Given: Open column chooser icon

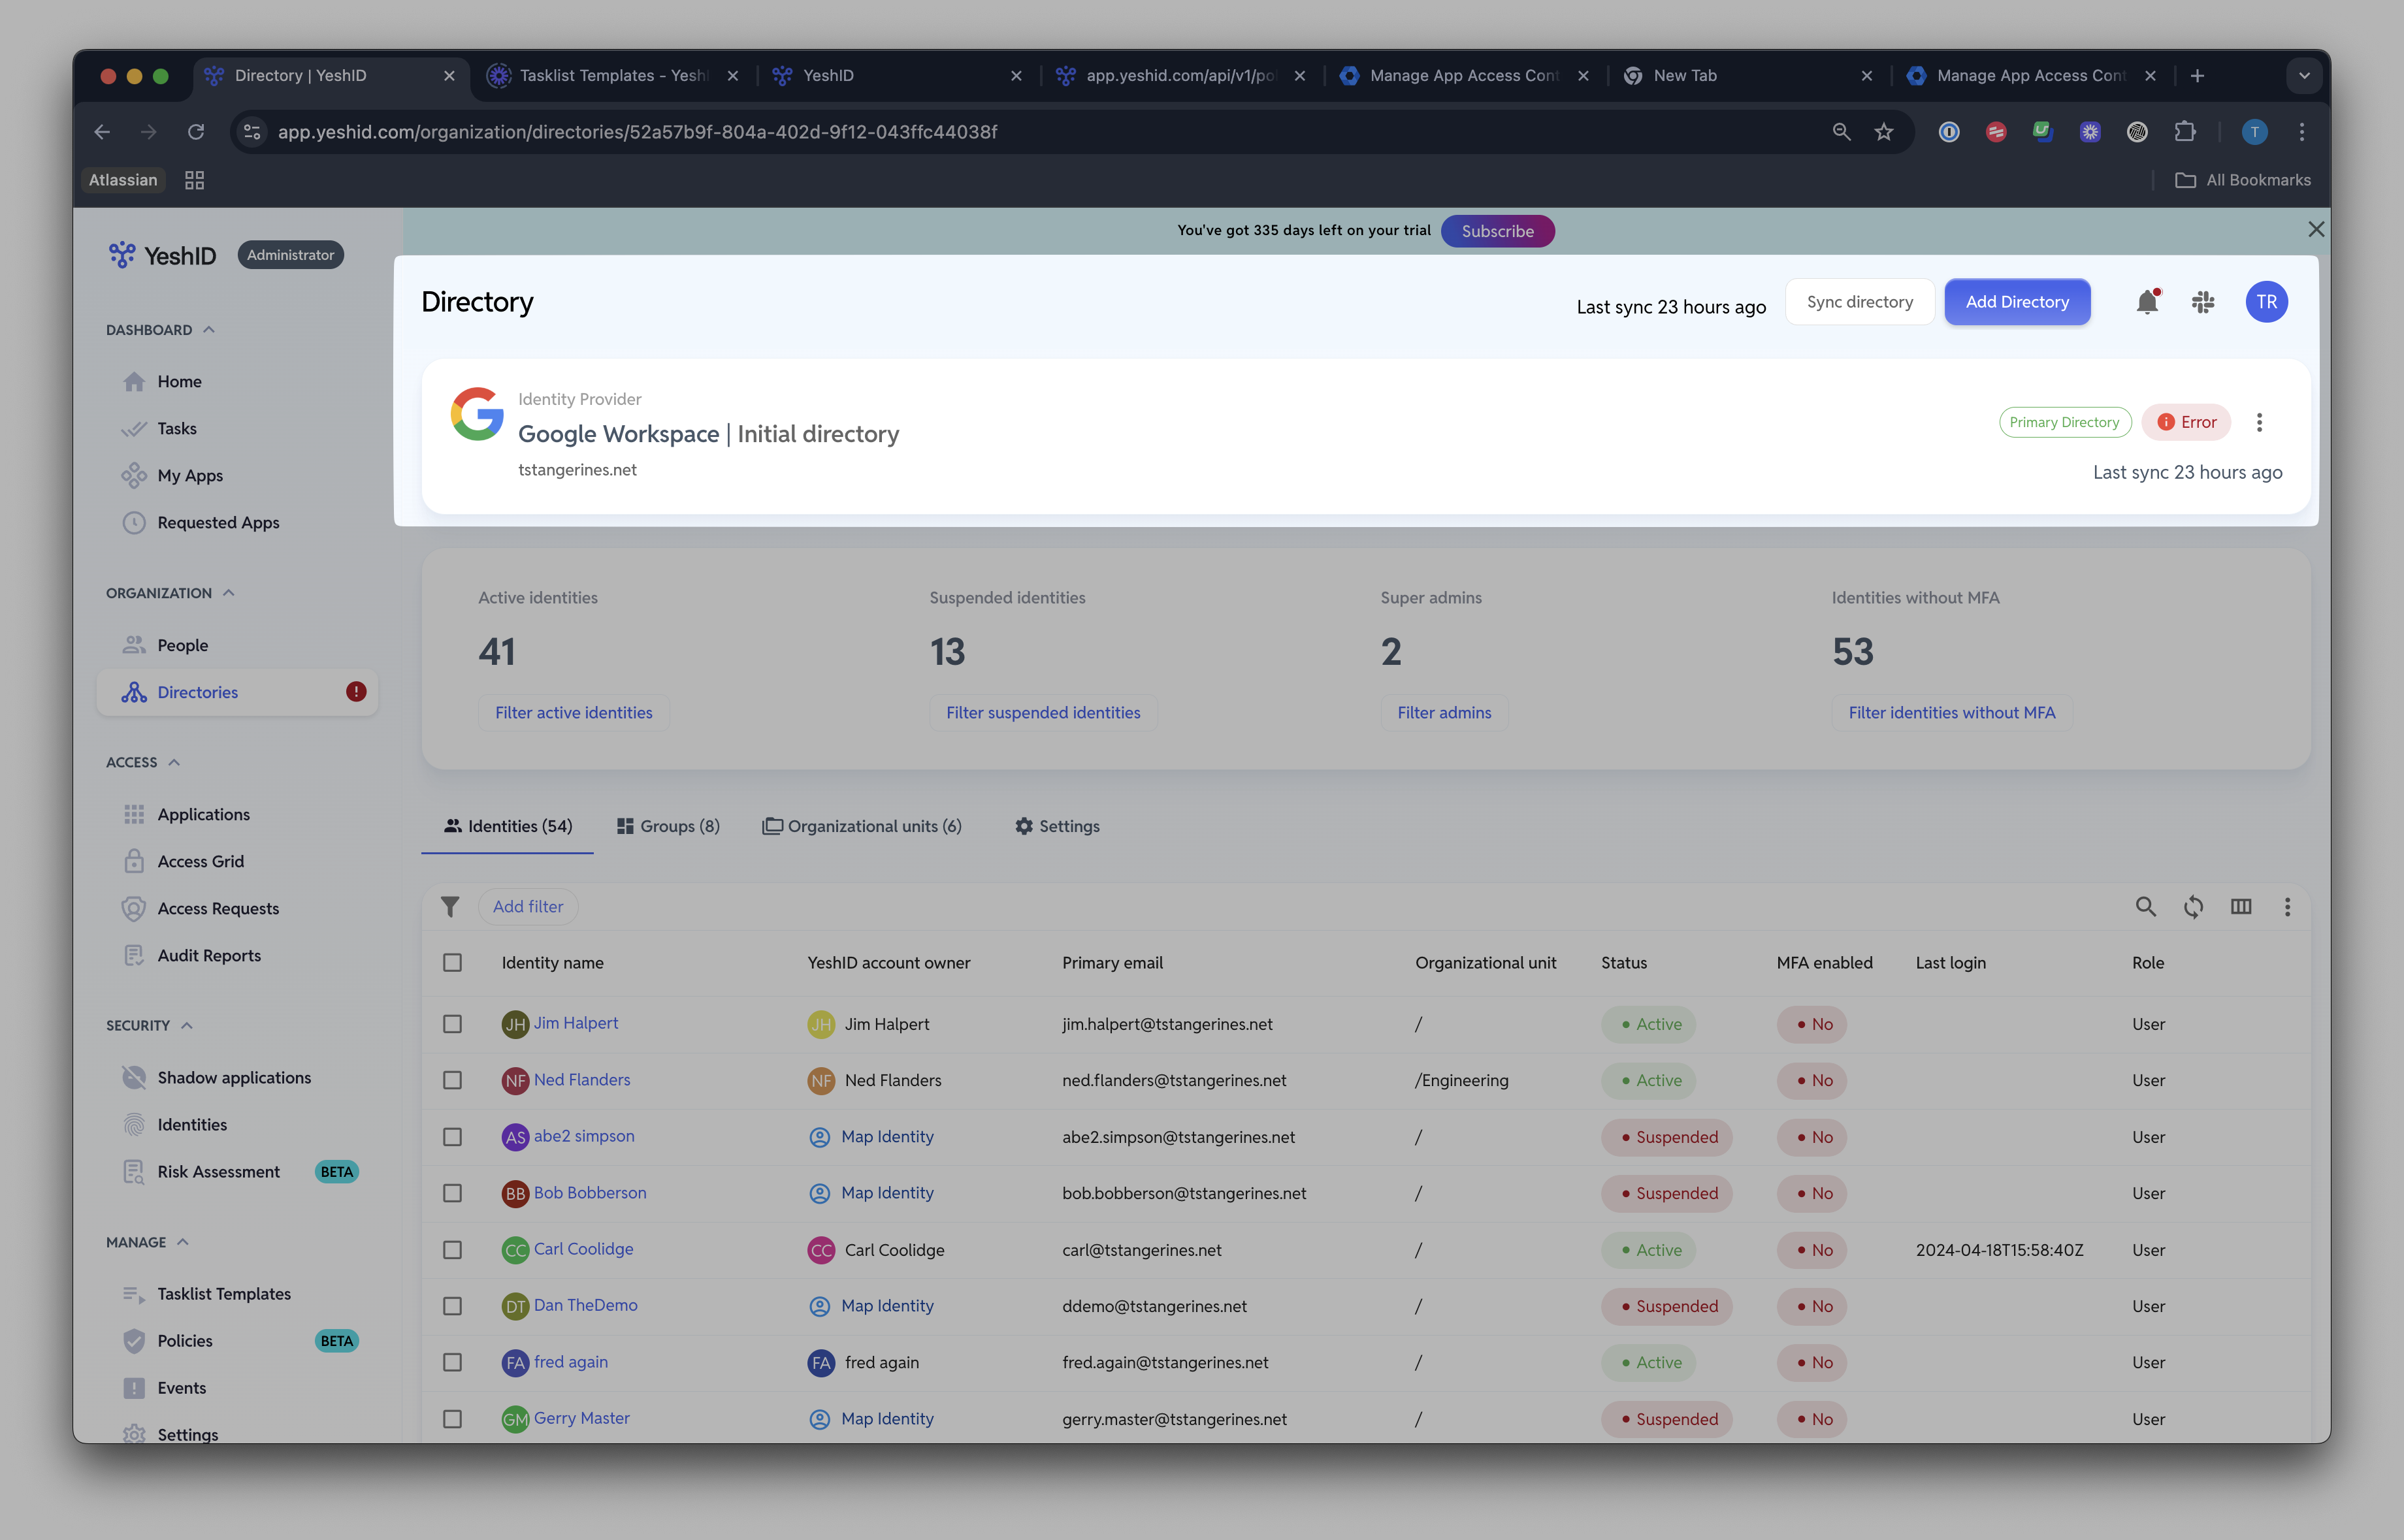Looking at the screenshot, I should pyautogui.click(x=2241, y=907).
